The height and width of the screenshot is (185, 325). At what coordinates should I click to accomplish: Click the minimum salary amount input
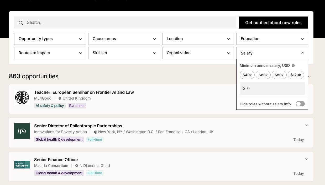point(272,88)
